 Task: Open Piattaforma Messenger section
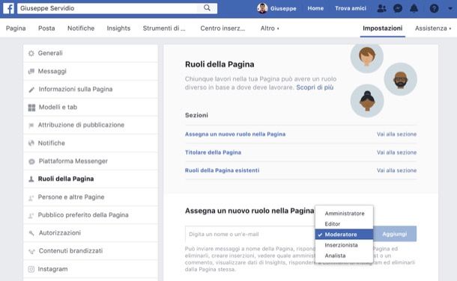(91, 161)
